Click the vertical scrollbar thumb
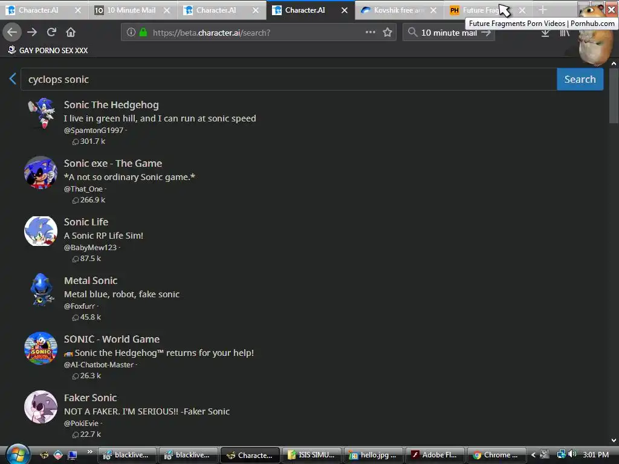The image size is (619, 464). [x=614, y=96]
